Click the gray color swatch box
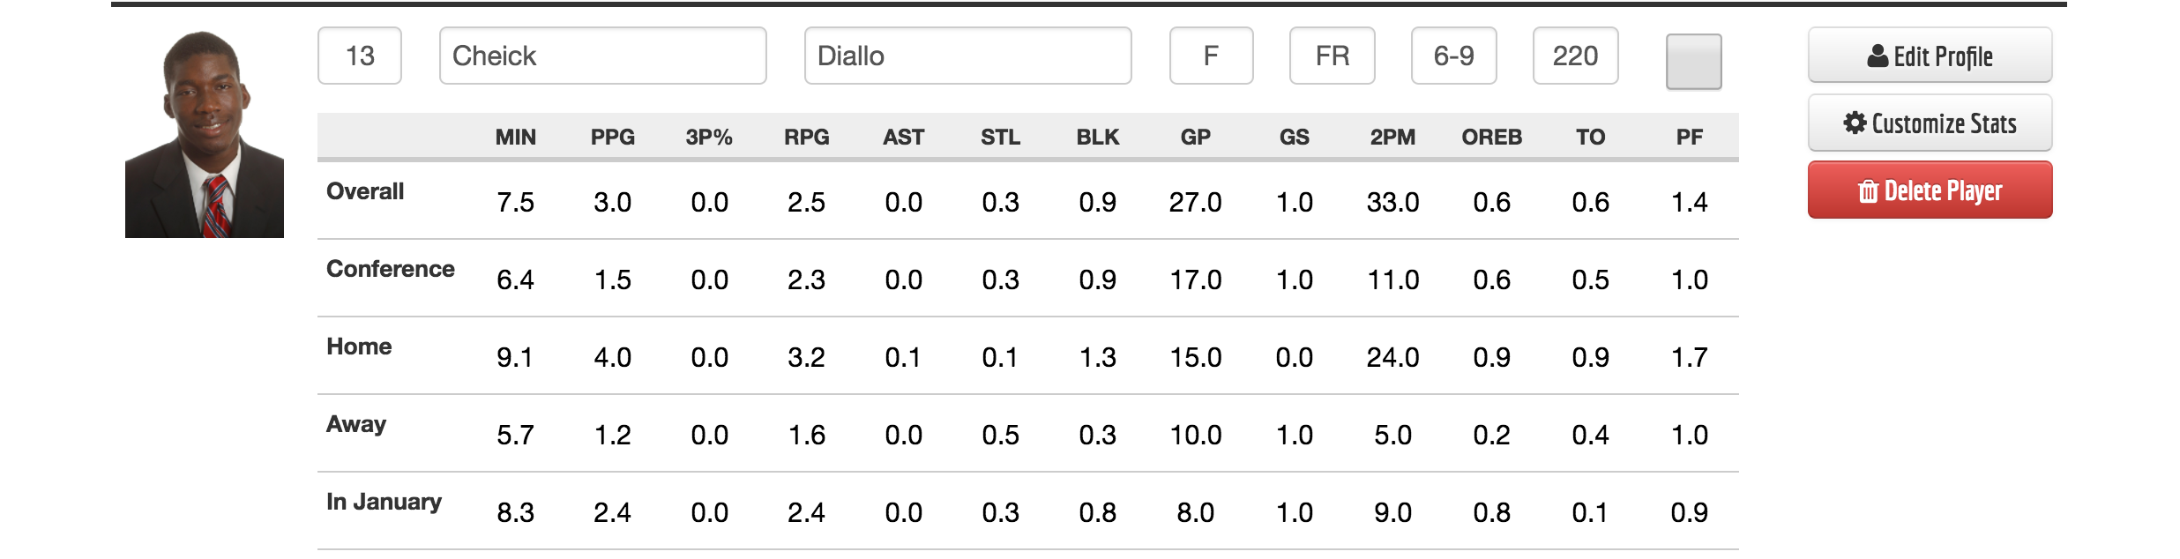This screenshot has width=2180, height=559. (x=1693, y=62)
